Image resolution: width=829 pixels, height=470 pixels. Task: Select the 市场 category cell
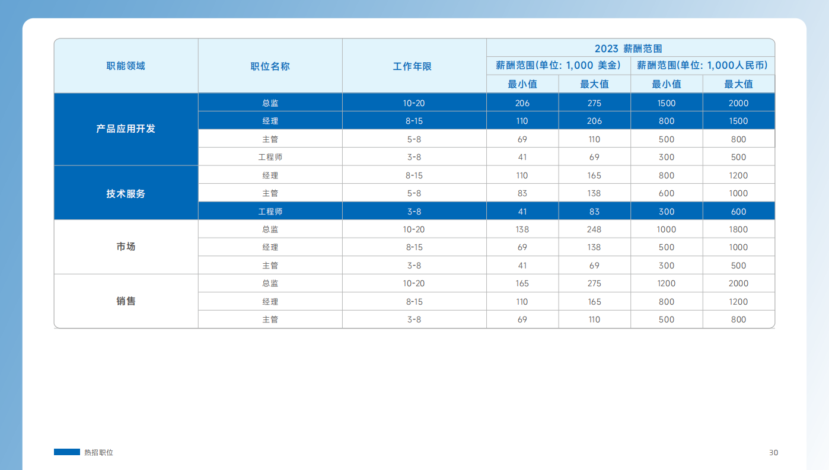[126, 247]
